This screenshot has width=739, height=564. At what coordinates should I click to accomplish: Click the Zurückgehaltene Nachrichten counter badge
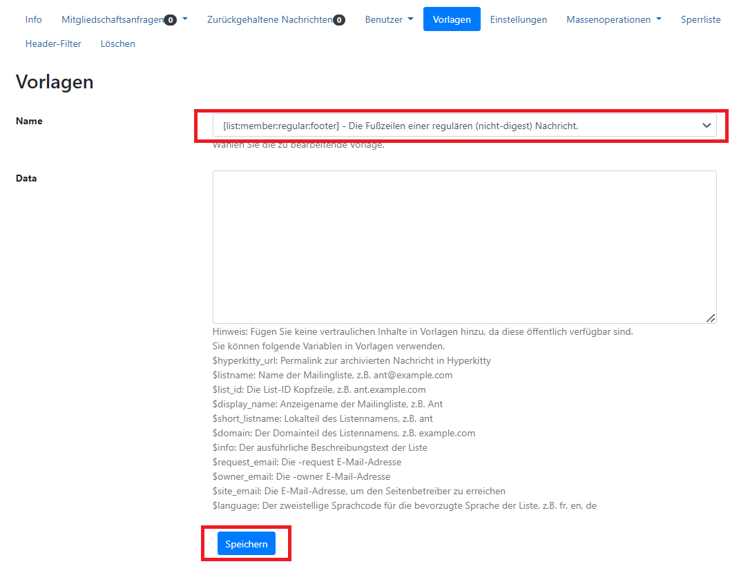click(338, 19)
